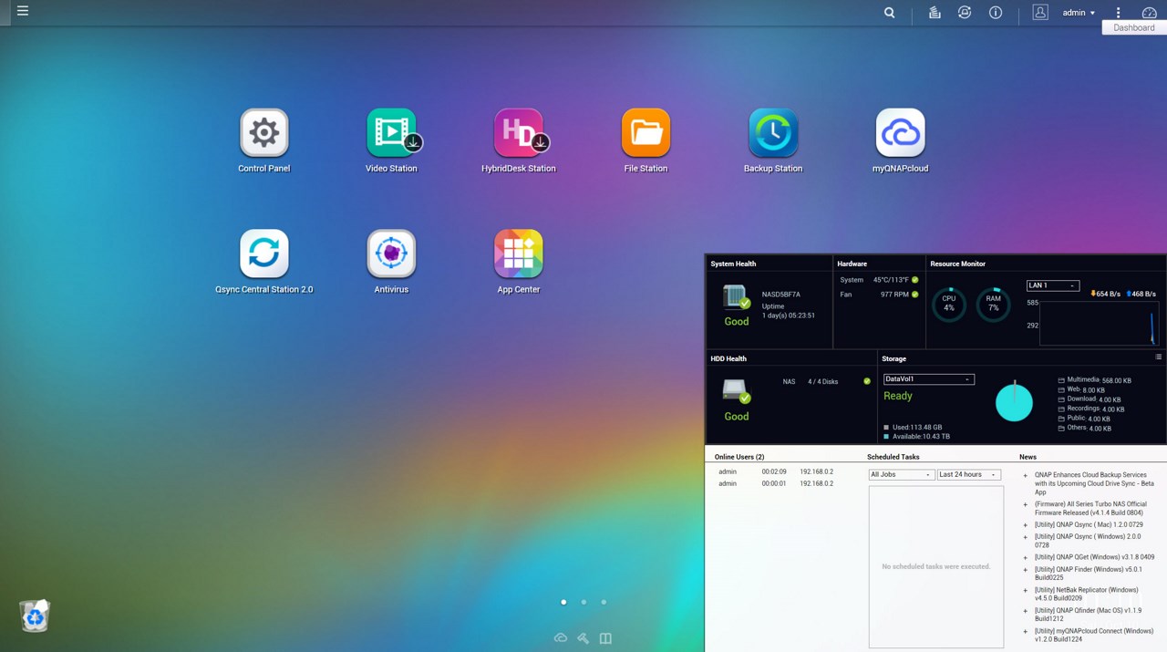The height and width of the screenshot is (652, 1167).
Task: Click the System Health panel title
Action: click(733, 264)
